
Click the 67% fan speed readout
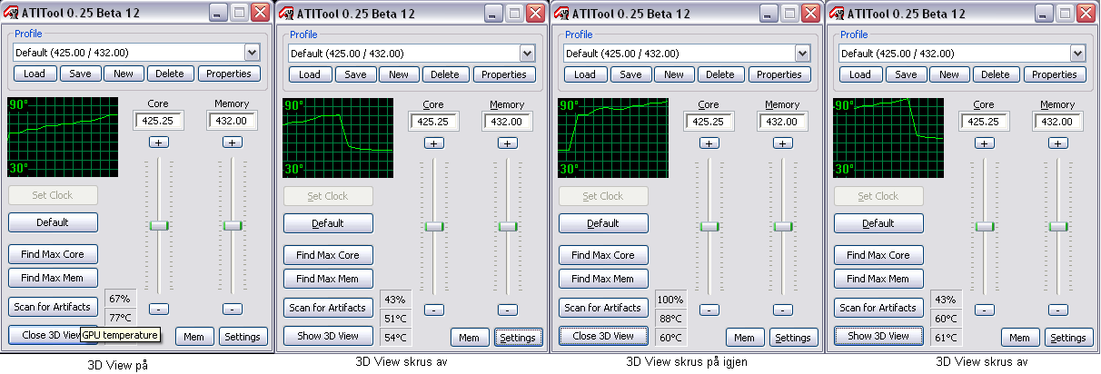point(120,299)
